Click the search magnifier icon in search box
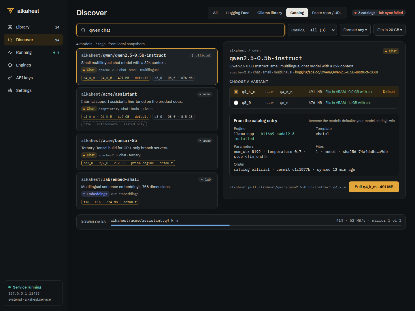The image size is (415, 311). coord(83,30)
